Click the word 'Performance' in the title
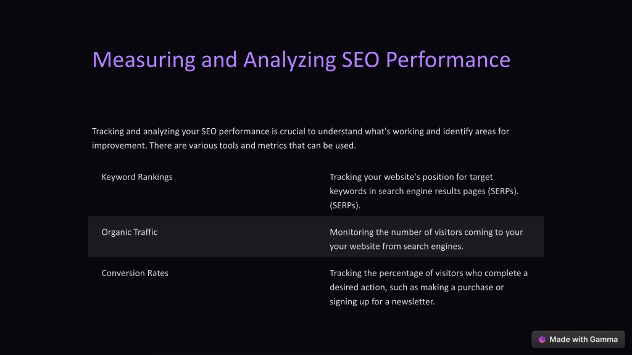This screenshot has width=632, height=355. 448,60
